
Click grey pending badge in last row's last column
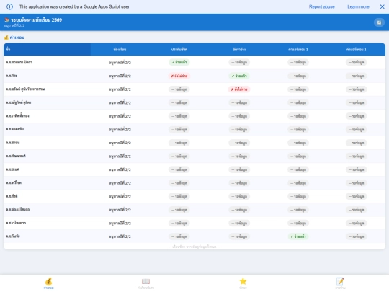[357, 236]
